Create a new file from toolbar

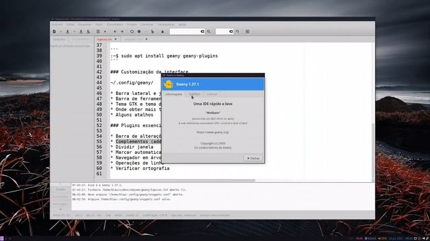[54, 31]
